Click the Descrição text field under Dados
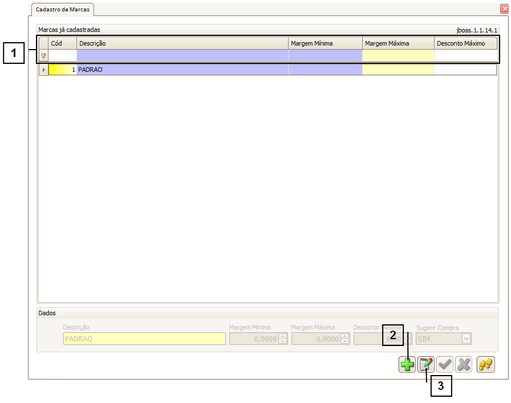Image resolution: width=511 pixels, height=403 pixels. 144,339
